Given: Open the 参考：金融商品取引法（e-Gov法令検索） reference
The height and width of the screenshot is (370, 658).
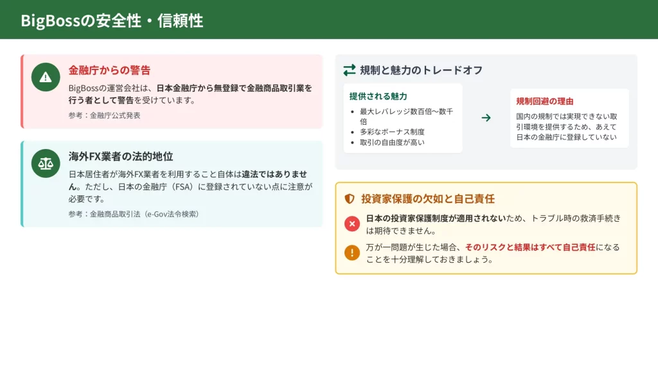Looking at the screenshot, I should click(x=133, y=214).
